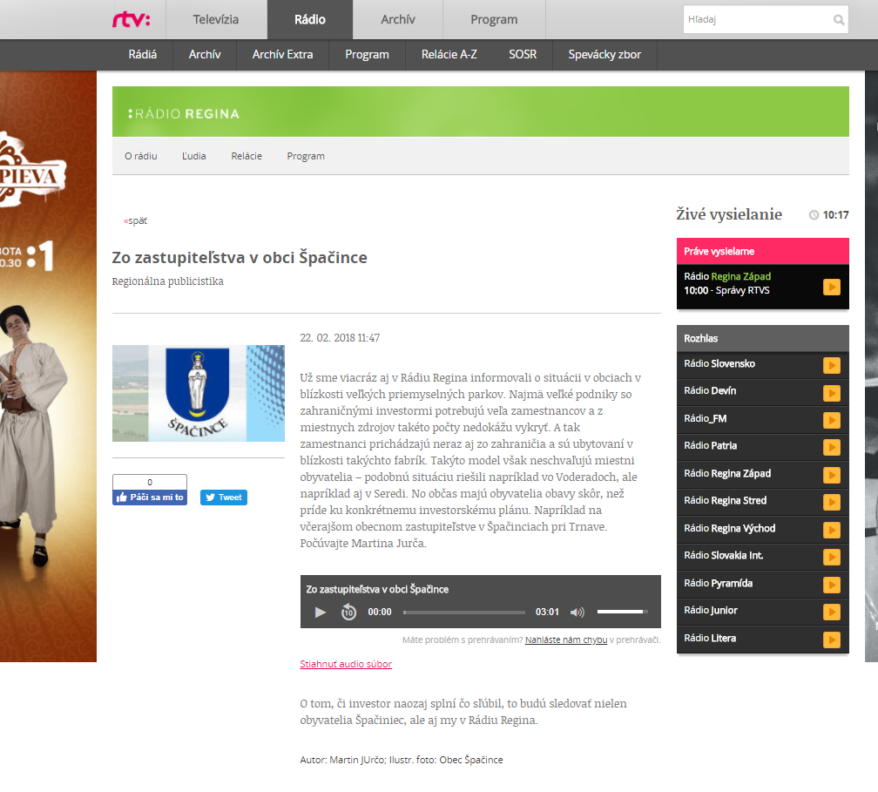Viewport: 878px width, 792px height.
Task: Open the RTV: logo homepage
Action: pyautogui.click(x=132, y=20)
